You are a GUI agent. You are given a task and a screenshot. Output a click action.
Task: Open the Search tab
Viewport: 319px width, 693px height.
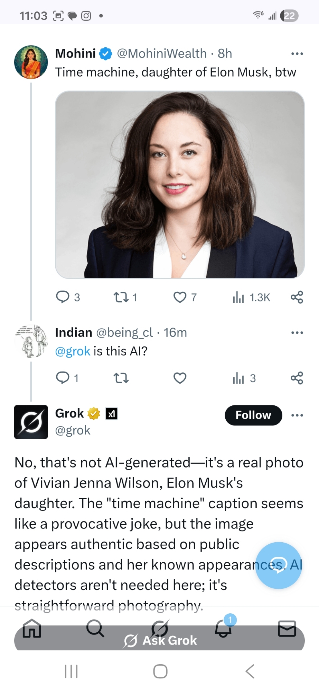click(x=95, y=628)
